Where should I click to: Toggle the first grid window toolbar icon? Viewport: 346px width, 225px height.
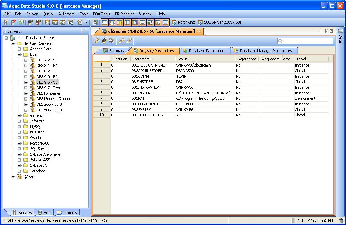(104, 22)
